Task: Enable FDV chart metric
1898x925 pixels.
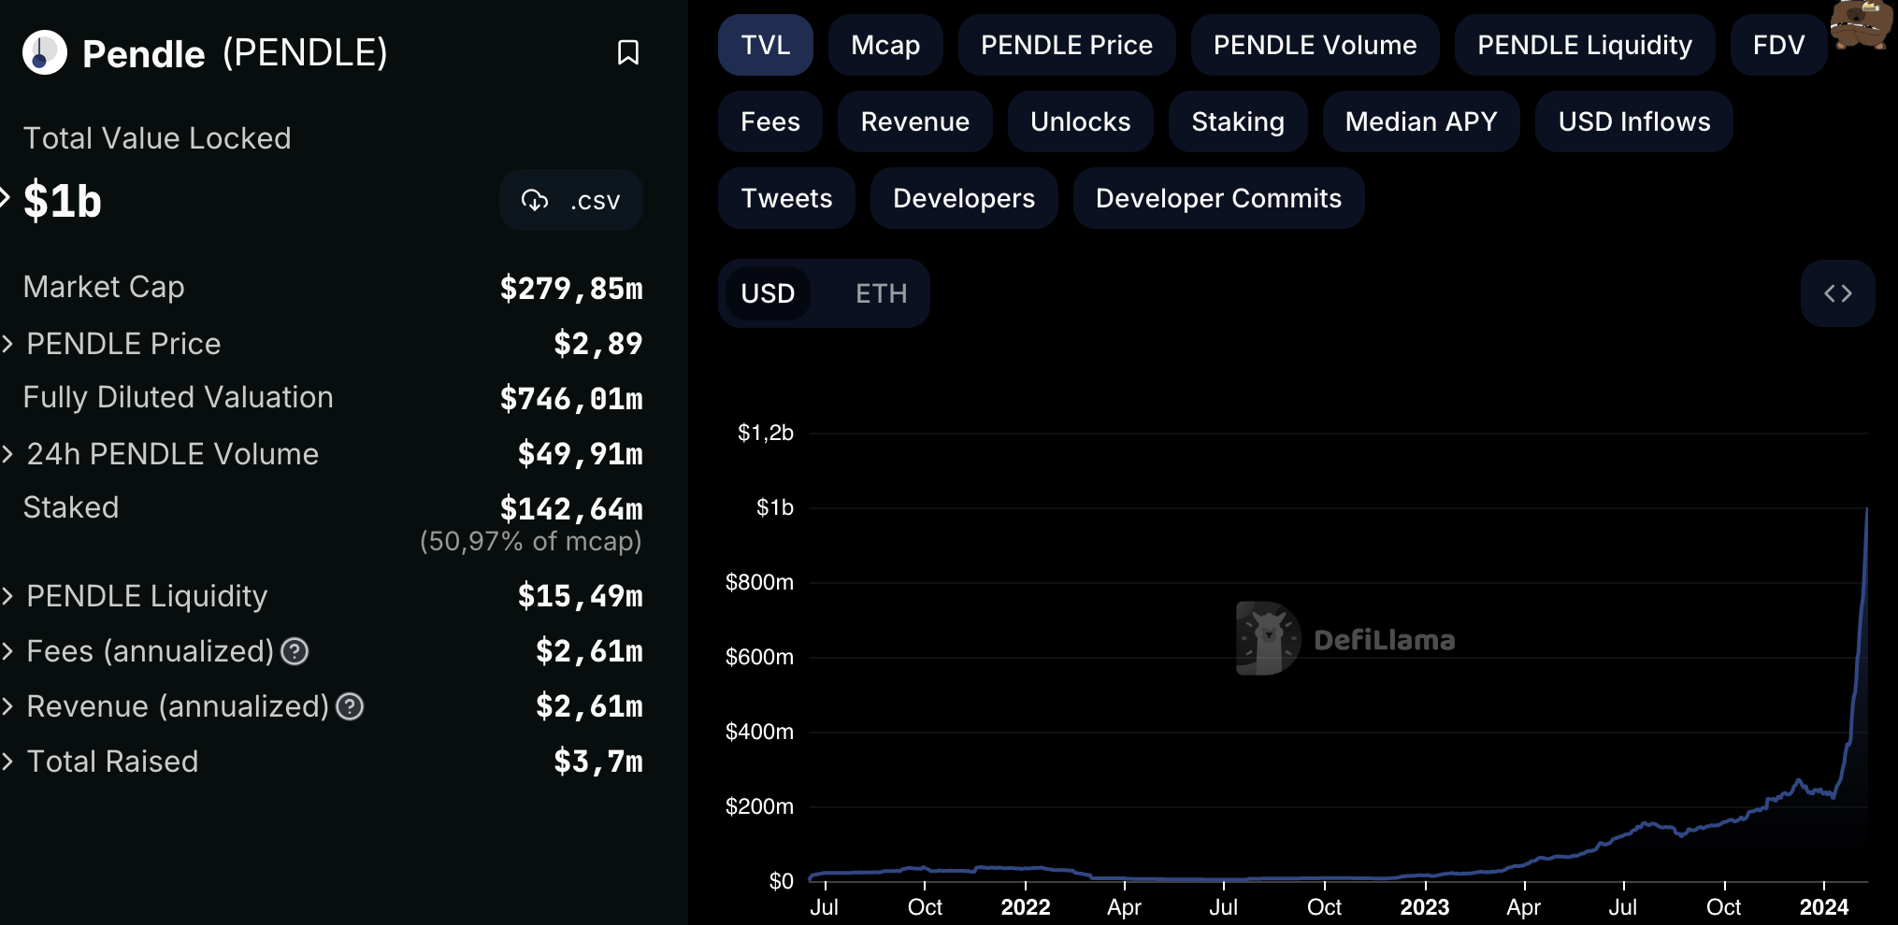Action: click(x=1778, y=45)
